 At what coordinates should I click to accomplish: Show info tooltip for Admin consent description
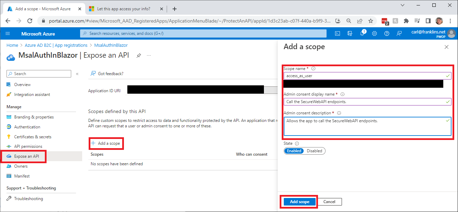coord(339,113)
